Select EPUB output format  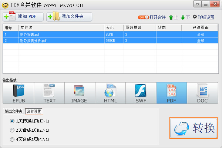[x=18, y=93]
